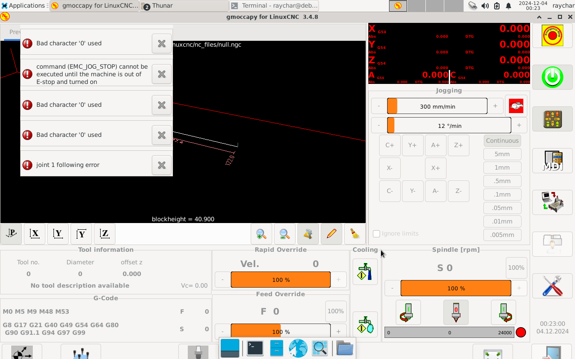Zoom out the preview

pos(285,234)
